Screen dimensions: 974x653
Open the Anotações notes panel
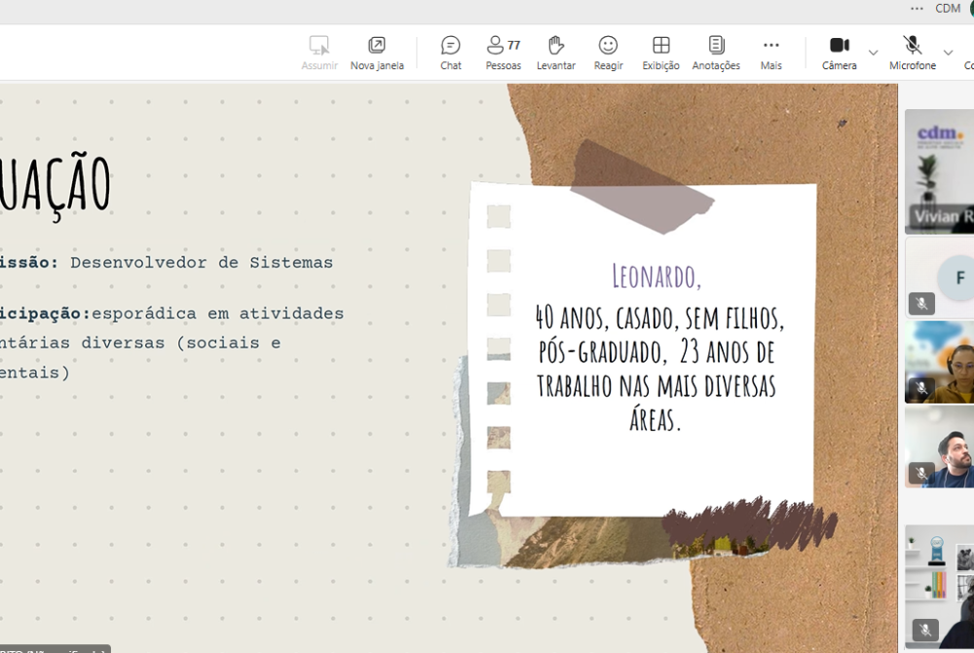(716, 53)
